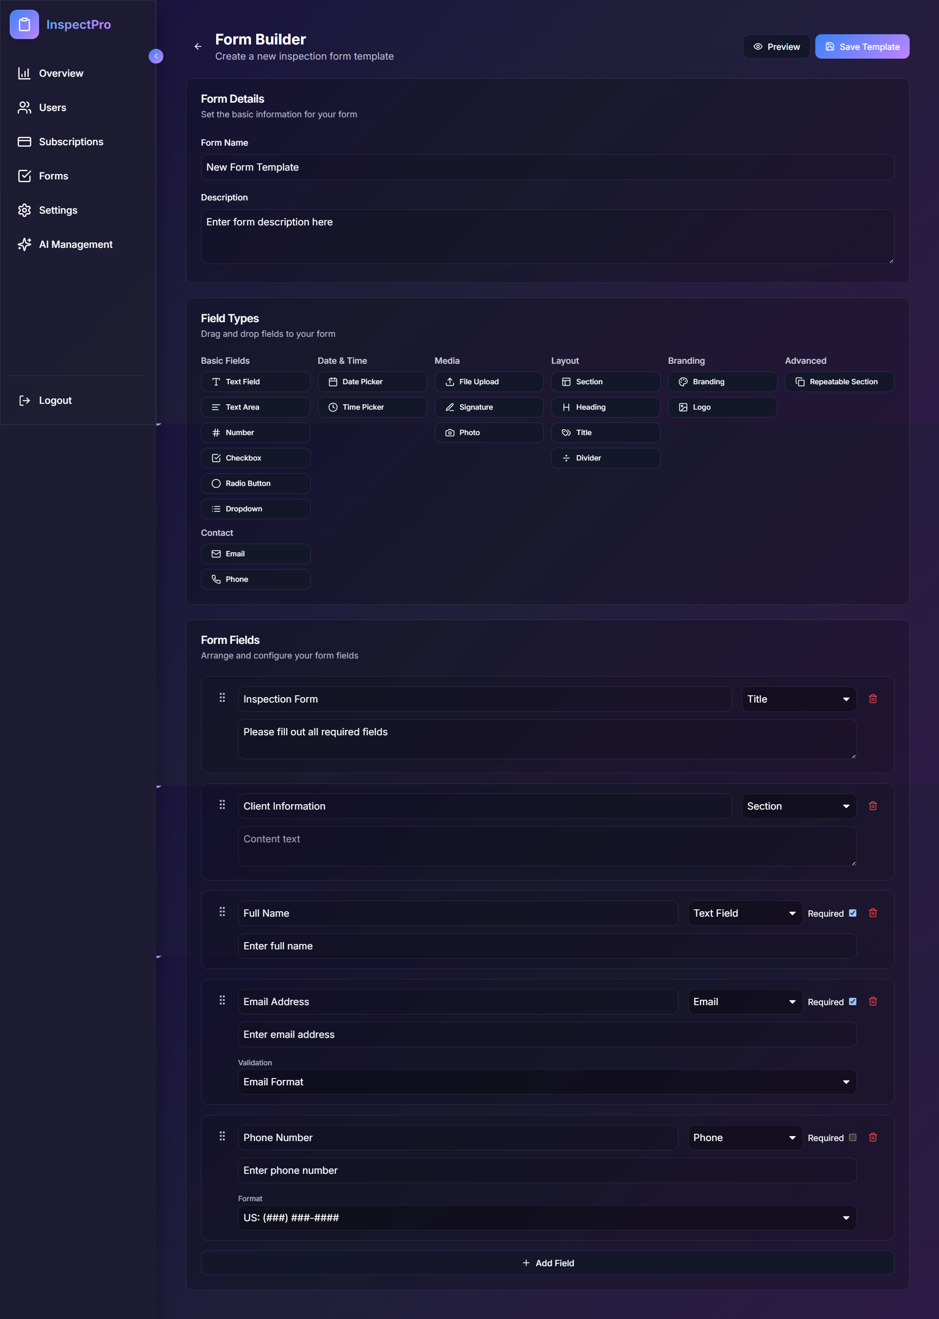939x1319 pixels.
Task: Open the Email Format validation dropdown
Action: coord(547,1081)
